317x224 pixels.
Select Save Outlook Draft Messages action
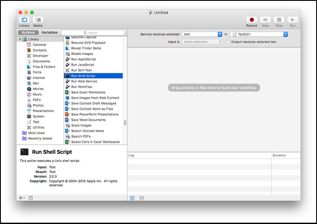coord(93,103)
